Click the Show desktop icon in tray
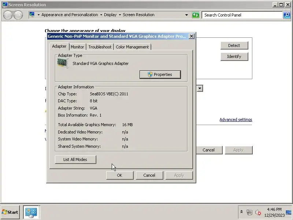 click(289, 212)
